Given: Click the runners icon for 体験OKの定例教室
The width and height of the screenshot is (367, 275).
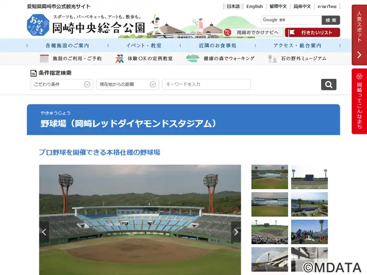Looking at the screenshot, I should click(x=119, y=59).
